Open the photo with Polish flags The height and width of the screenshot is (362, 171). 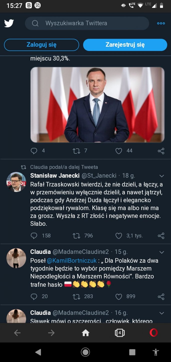[97, 105]
